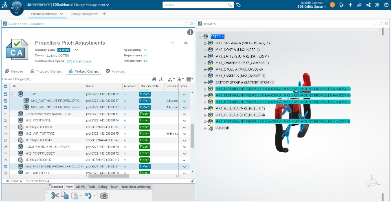Click the Cut scissors icon

55,196
